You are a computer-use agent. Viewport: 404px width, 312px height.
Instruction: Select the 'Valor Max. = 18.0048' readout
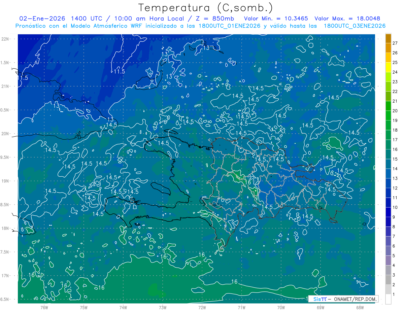click(x=347, y=19)
